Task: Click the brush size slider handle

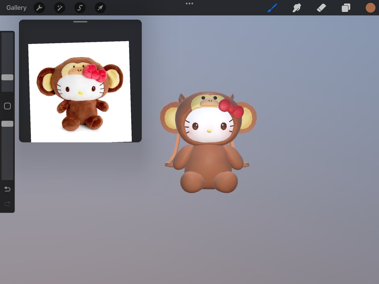Action: click(7, 77)
